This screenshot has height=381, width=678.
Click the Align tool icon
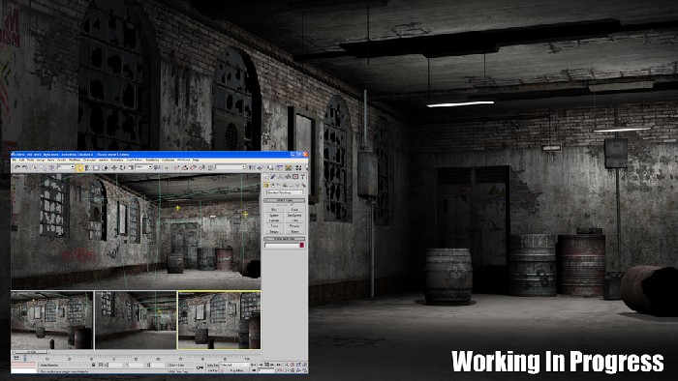click(x=261, y=167)
